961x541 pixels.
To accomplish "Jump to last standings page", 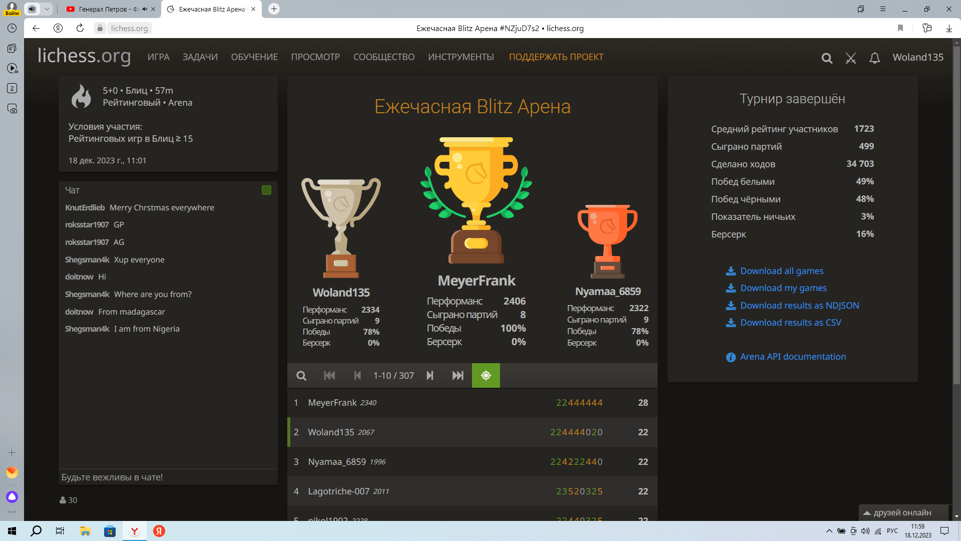I will (457, 376).
